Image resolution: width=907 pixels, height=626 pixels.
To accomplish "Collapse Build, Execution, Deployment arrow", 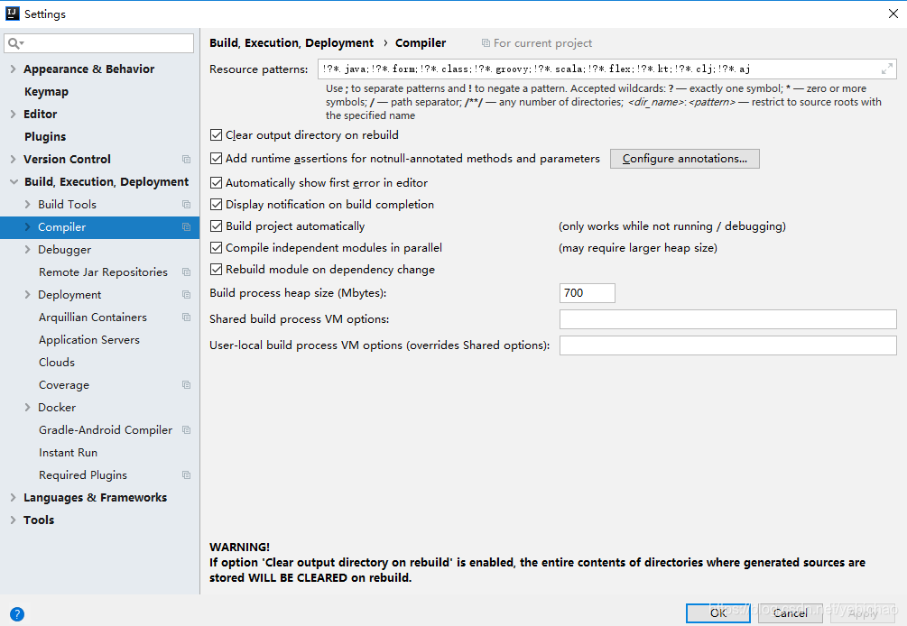I will (14, 181).
